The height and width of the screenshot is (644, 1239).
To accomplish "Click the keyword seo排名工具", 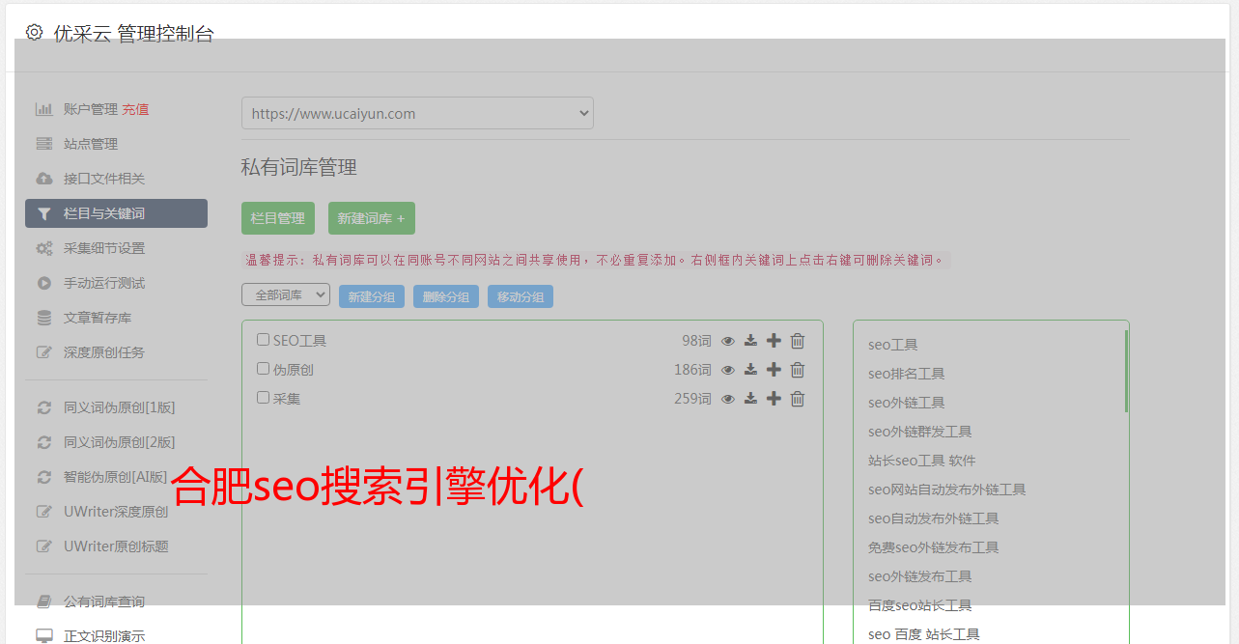I will coord(906,374).
